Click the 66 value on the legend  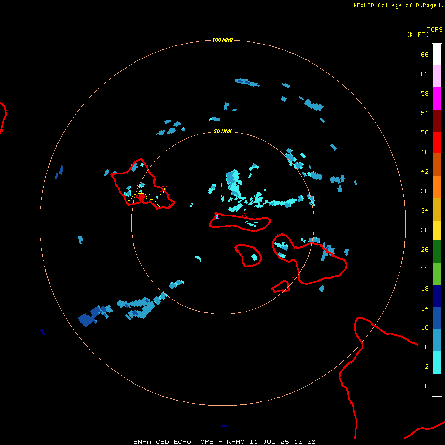[x=425, y=55]
